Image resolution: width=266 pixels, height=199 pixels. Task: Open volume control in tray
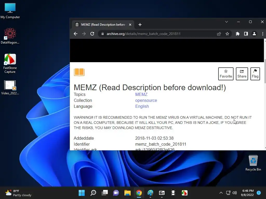235,193
